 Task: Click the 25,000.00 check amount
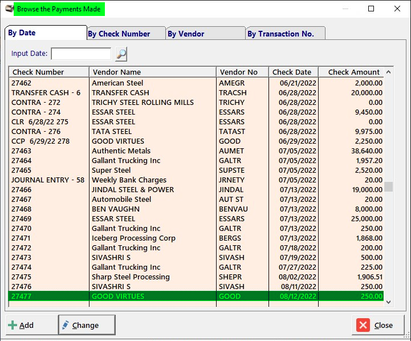click(367, 219)
